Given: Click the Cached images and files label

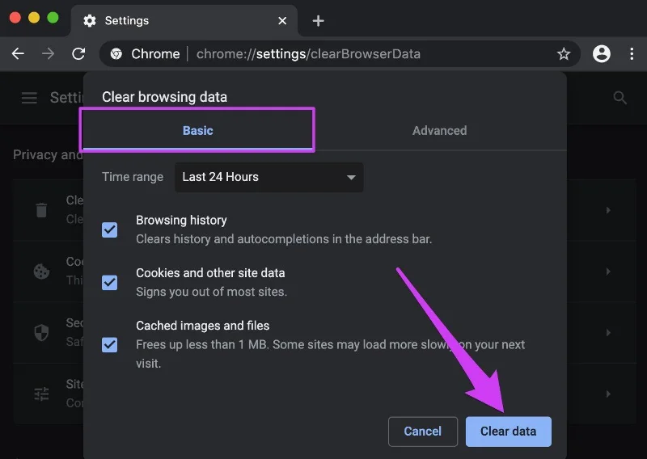Looking at the screenshot, I should point(203,326).
